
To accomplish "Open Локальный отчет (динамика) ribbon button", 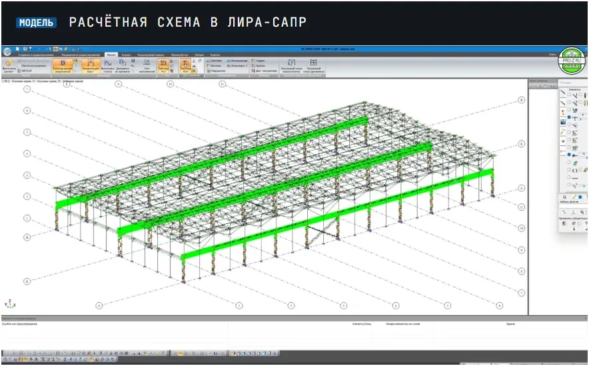I will tap(313, 66).
